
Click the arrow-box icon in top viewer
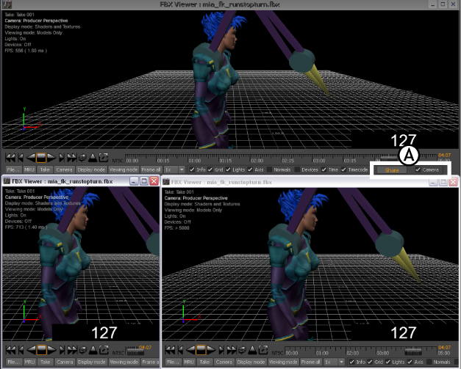(x=104, y=158)
